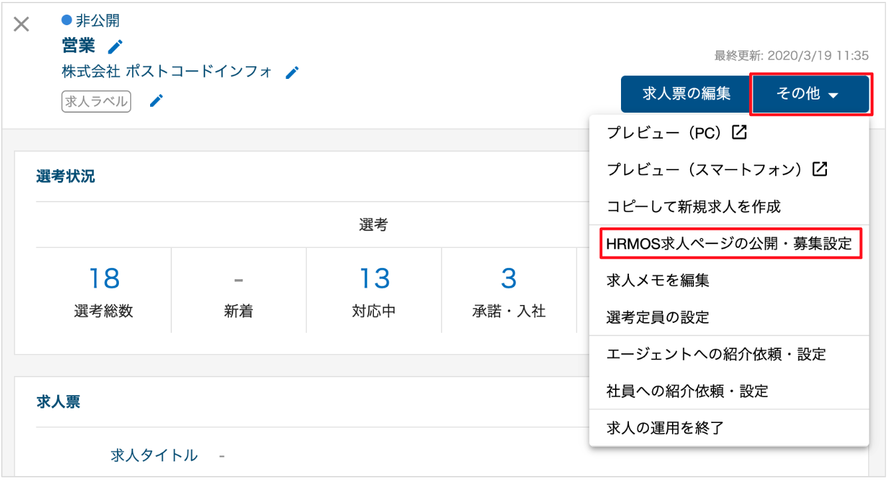This screenshot has width=888, height=480.
Task: Click 18 under 選考総数
Action: tap(104, 279)
